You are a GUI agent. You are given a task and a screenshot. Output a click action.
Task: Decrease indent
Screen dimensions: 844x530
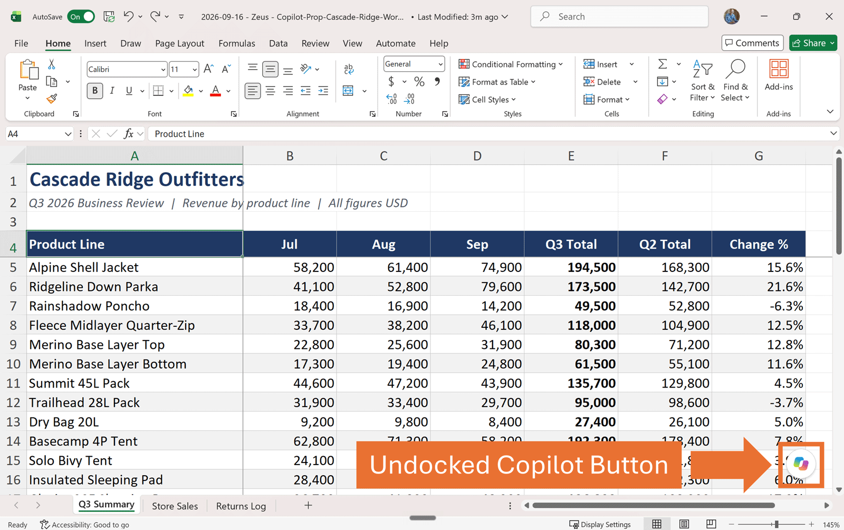coord(305,91)
